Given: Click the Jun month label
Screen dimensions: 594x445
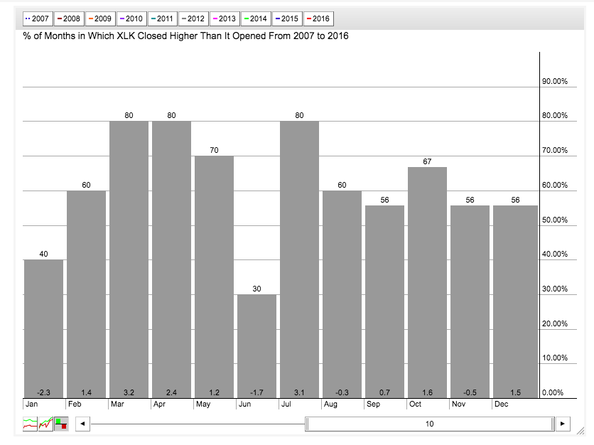Looking at the screenshot, I should click(x=244, y=404).
